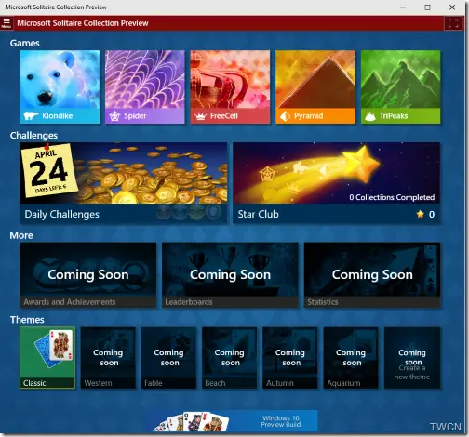Open the Pyramid game tile
Screen dimensions: 469x437
click(x=315, y=87)
